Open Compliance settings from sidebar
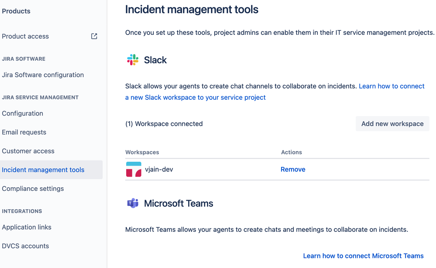 pos(33,188)
